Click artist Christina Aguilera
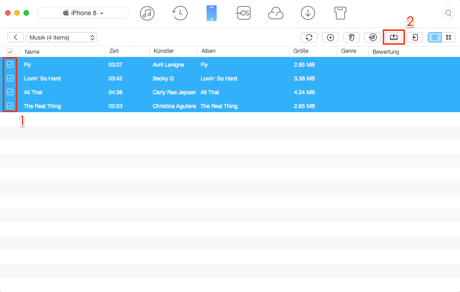Image resolution: width=460 pixels, height=292 pixels. tap(174, 106)
